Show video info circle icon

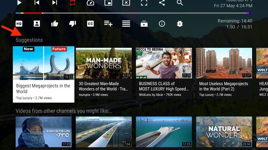[x=162, y=24]
